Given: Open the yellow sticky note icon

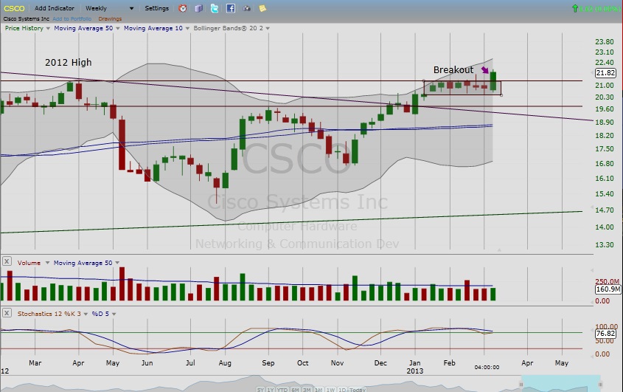Looking at the screenshot, I should [262, 8].
